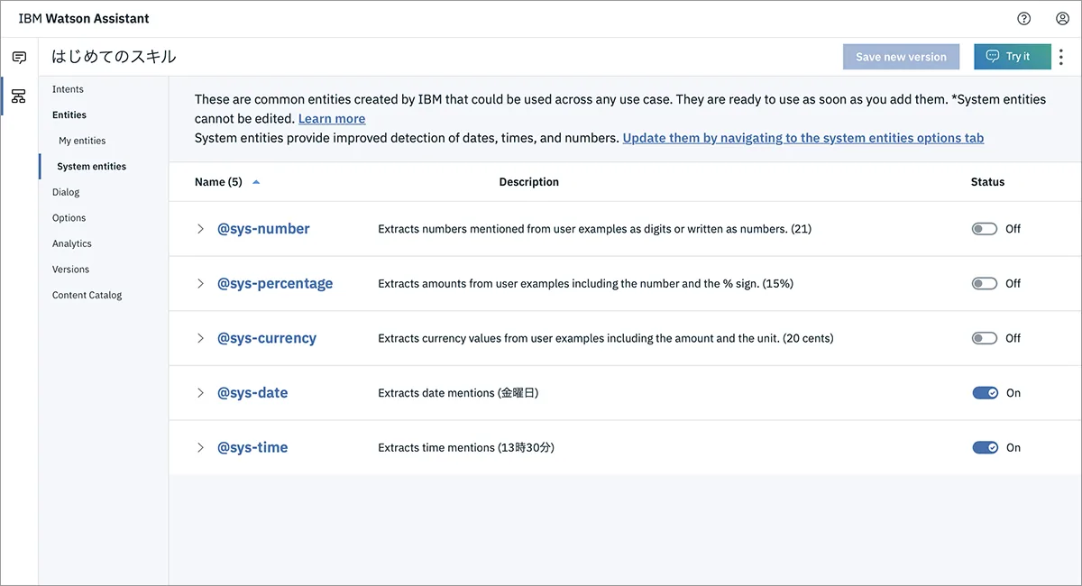Follow the Learn more link
The height and width of the screenshot is (586, 1082).
[332, 119]
